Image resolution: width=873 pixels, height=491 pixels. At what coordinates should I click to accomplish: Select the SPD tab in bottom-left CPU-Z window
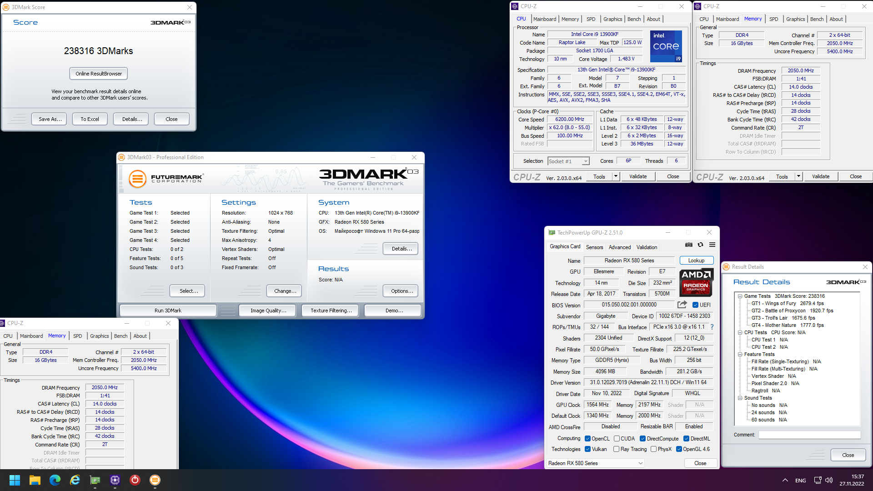(78, 336)
